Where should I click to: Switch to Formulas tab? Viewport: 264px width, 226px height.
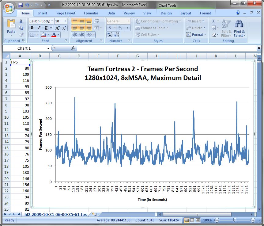click(x=91, y=13)
